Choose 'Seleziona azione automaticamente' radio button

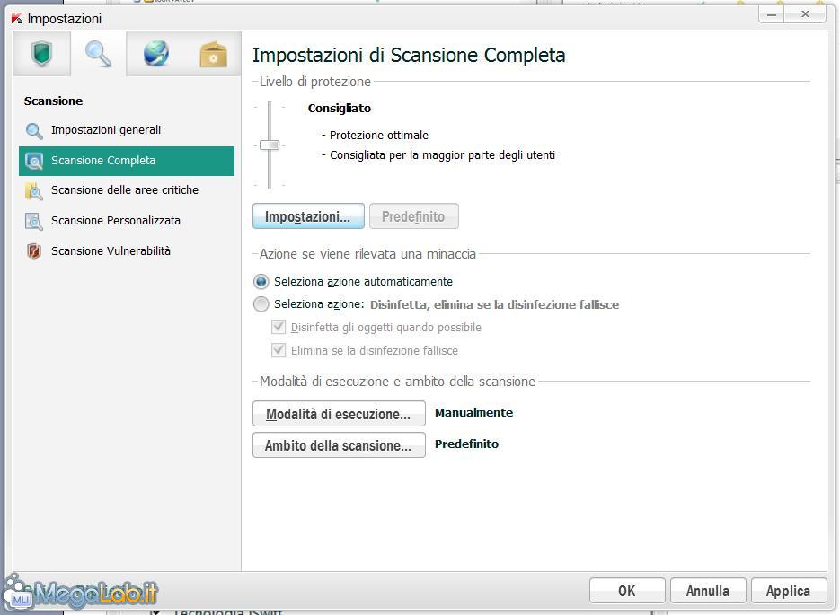(261, 282)
